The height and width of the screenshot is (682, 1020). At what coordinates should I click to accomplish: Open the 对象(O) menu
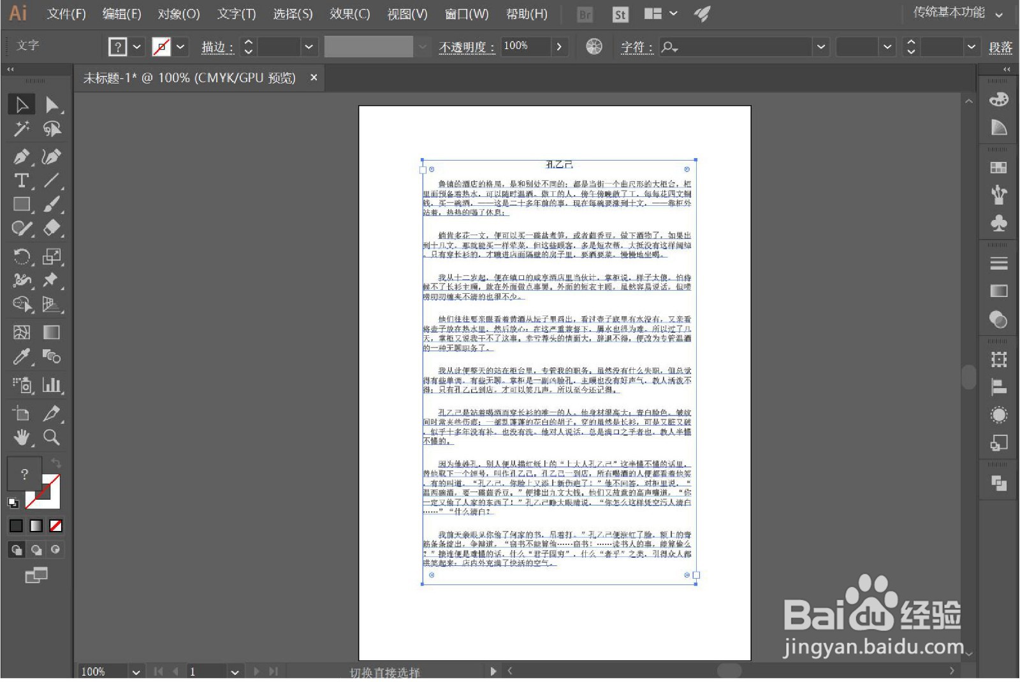(x=178, y=14)
